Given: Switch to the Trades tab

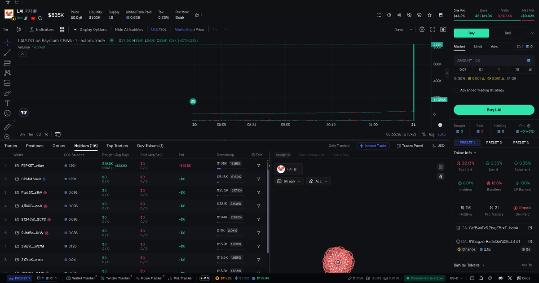Looking at the screenshot, I should tap(11, 146).
